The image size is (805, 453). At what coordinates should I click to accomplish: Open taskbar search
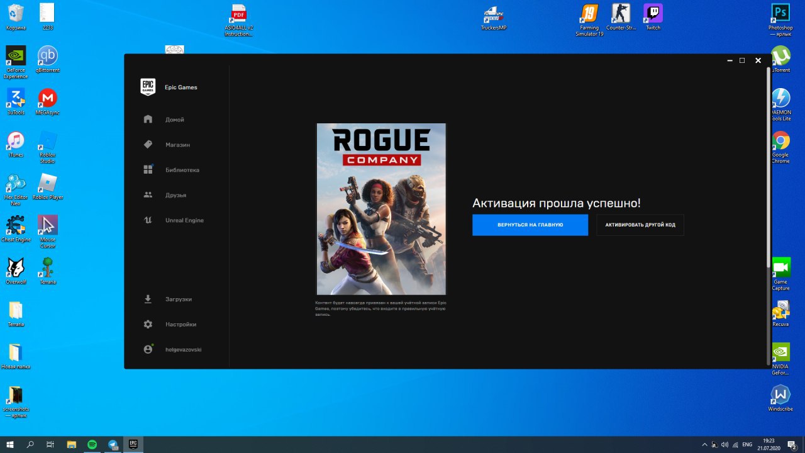tap(30, 444)
